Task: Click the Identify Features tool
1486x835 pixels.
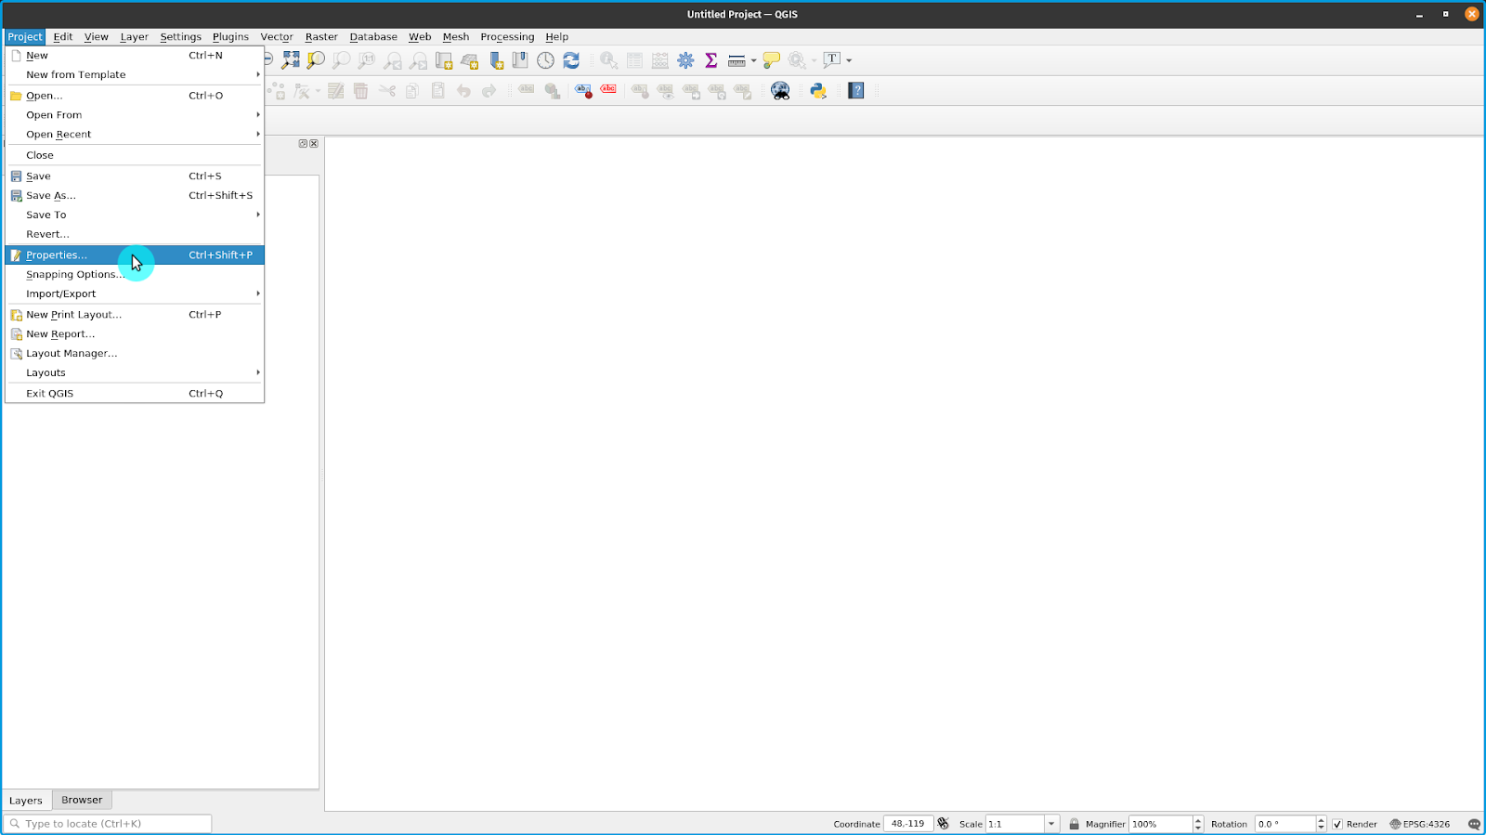Action: 608,60
